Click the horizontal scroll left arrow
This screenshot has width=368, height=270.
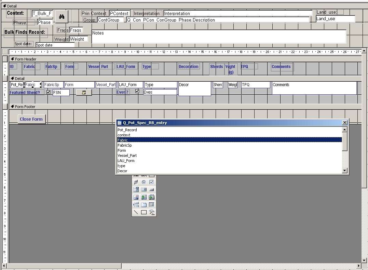click(x=4, y=266)
